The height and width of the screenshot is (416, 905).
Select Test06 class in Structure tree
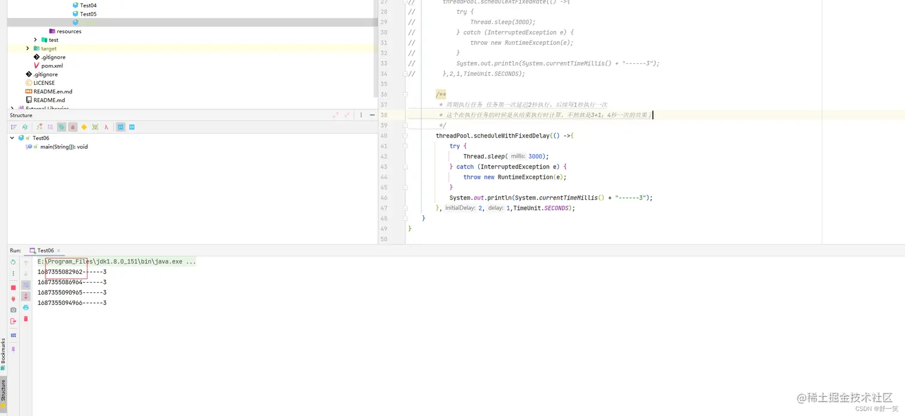coord(41,138)
